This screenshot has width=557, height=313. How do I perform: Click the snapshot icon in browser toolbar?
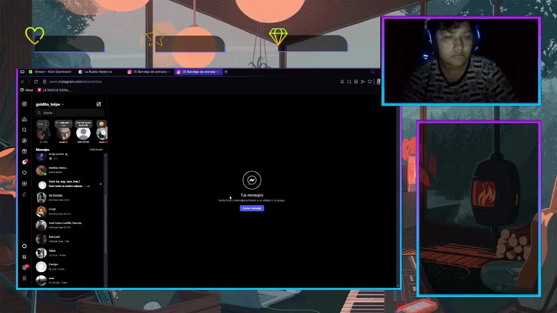click(x=349, y=82)
